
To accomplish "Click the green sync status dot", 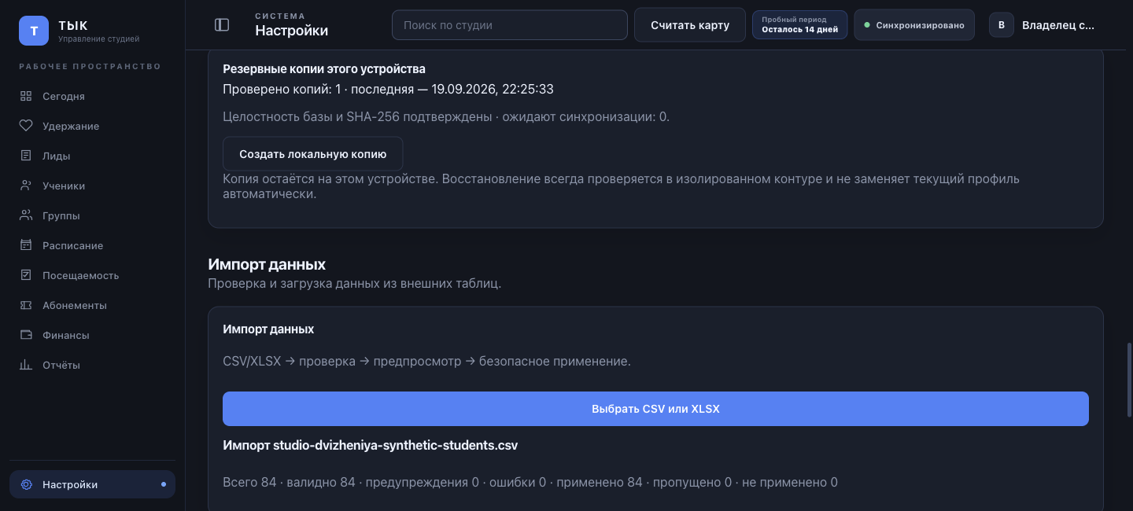I will coord(867,25).
